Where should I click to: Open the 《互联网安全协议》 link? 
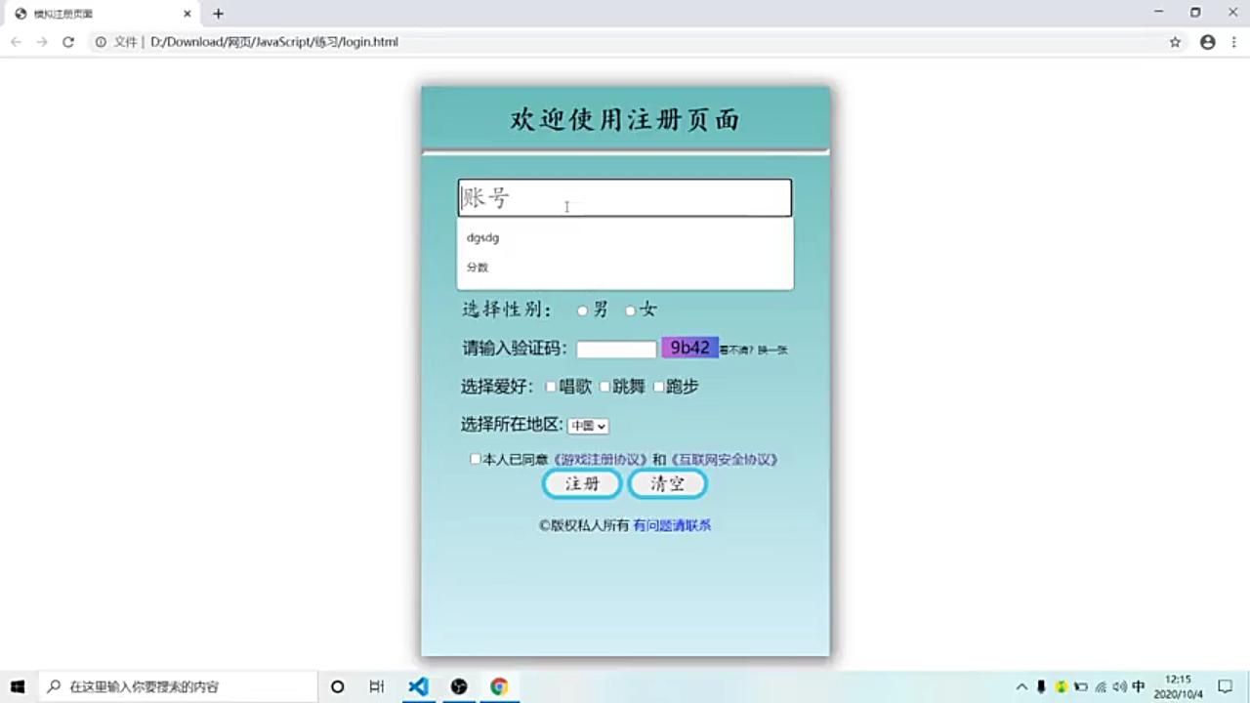pos(724,459)
